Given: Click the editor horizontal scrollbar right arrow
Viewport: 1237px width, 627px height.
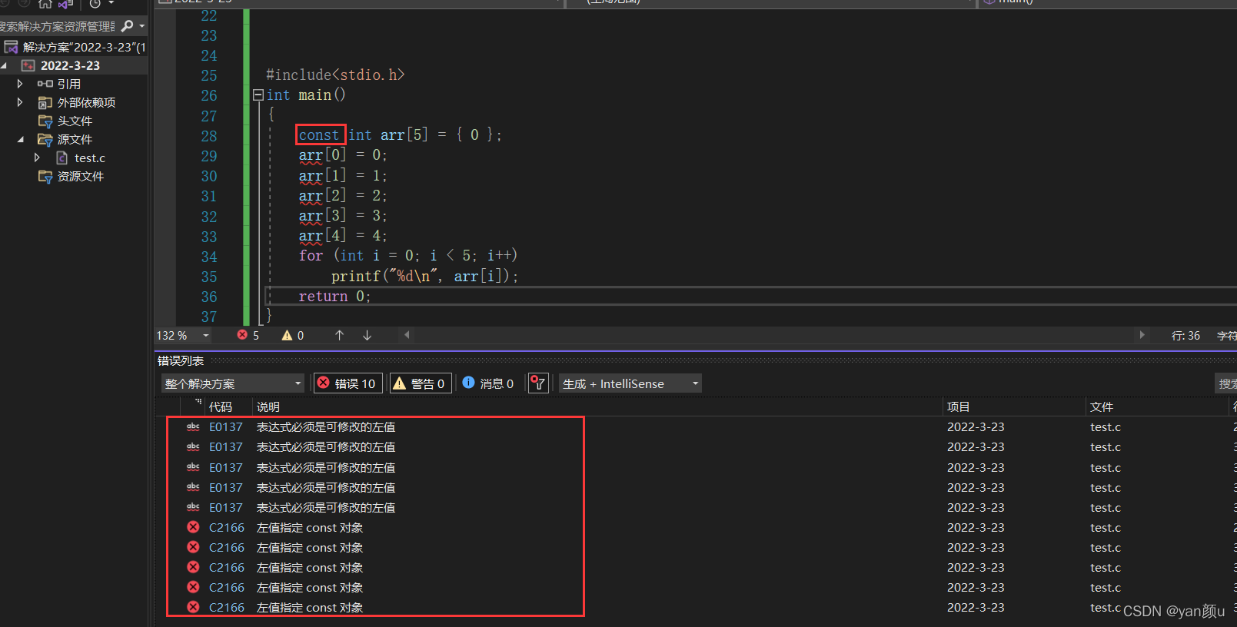Looking at the screenshot, I should pyautogui.click(x=1142, y=335).
